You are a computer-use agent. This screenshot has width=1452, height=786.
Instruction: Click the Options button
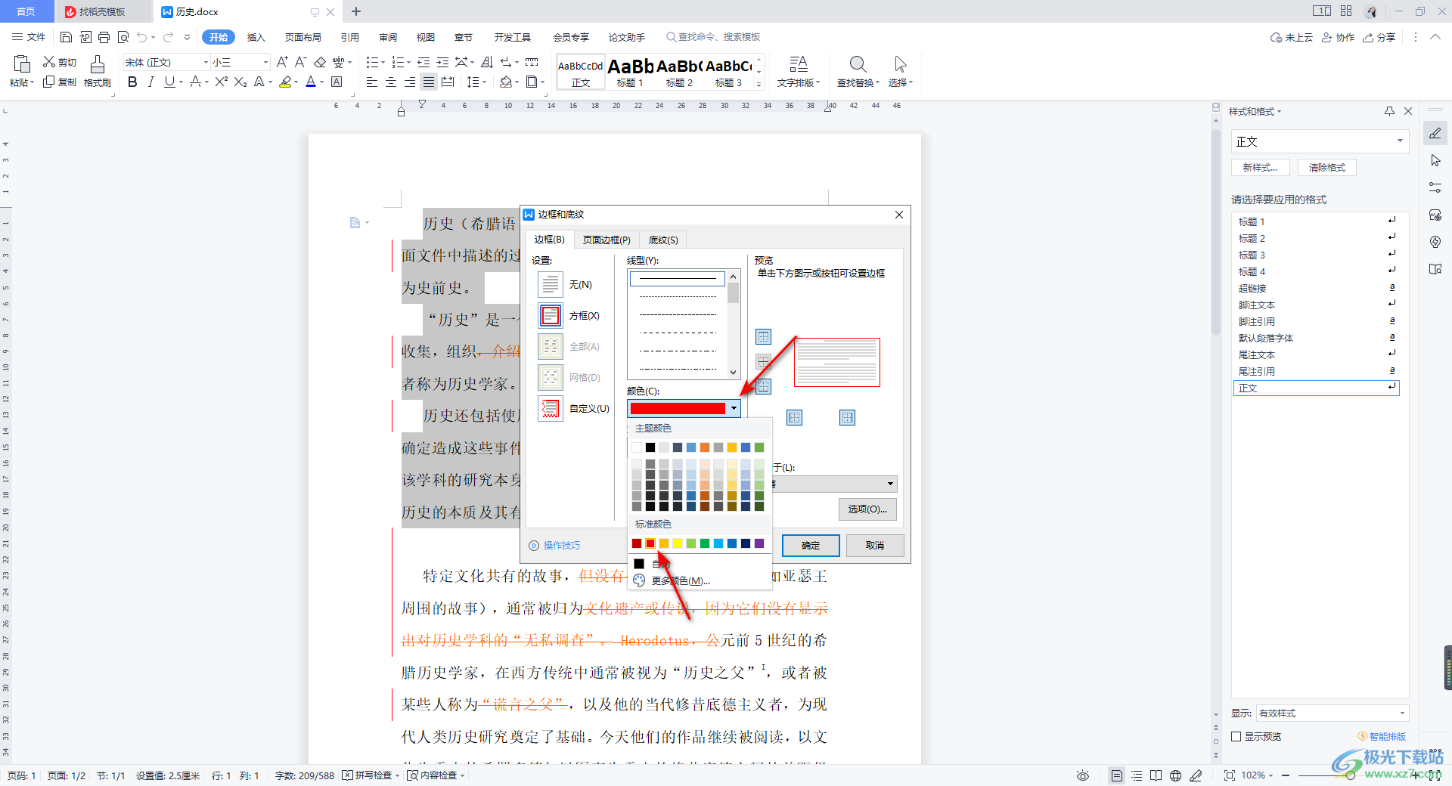(867, 509)
